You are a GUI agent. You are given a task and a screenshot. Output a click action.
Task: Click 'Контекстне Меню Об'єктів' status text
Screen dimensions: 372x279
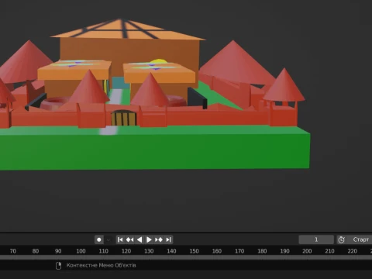coord(101,265)
